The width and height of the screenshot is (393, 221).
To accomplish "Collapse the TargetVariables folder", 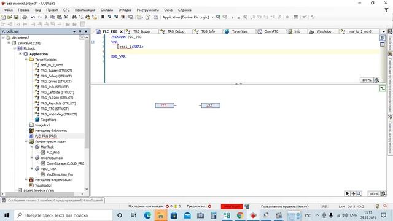I will click(x=26, y=60).
